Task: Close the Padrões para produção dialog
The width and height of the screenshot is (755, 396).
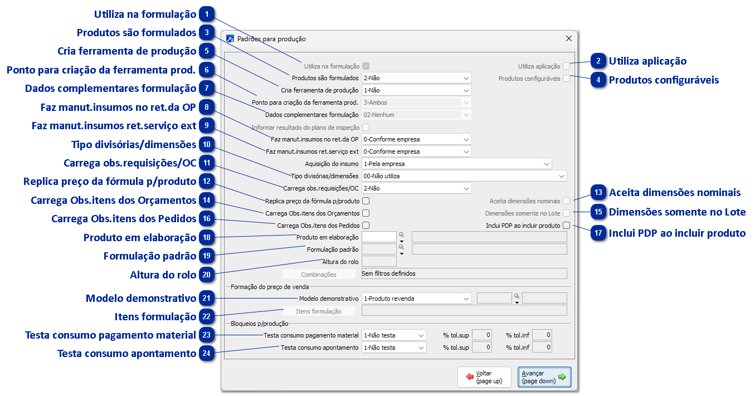Action: pos(569,39)
